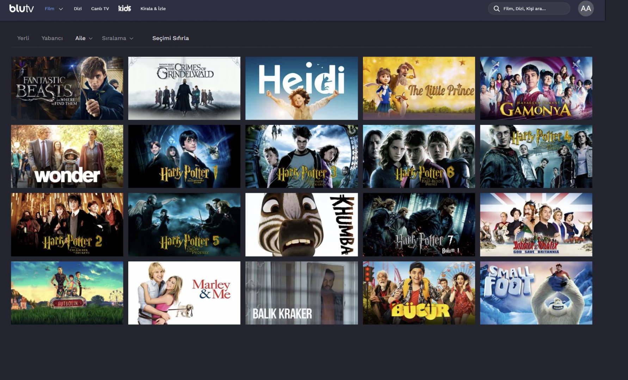Click the blutv logo
Viewport: 628px width, 380px height.
click(21, 8)
